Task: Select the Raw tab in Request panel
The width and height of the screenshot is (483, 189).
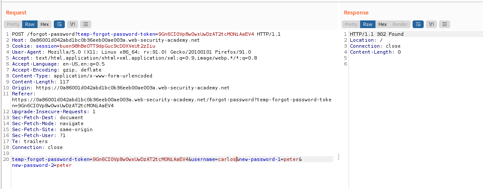Action: [x=30, y=24]
